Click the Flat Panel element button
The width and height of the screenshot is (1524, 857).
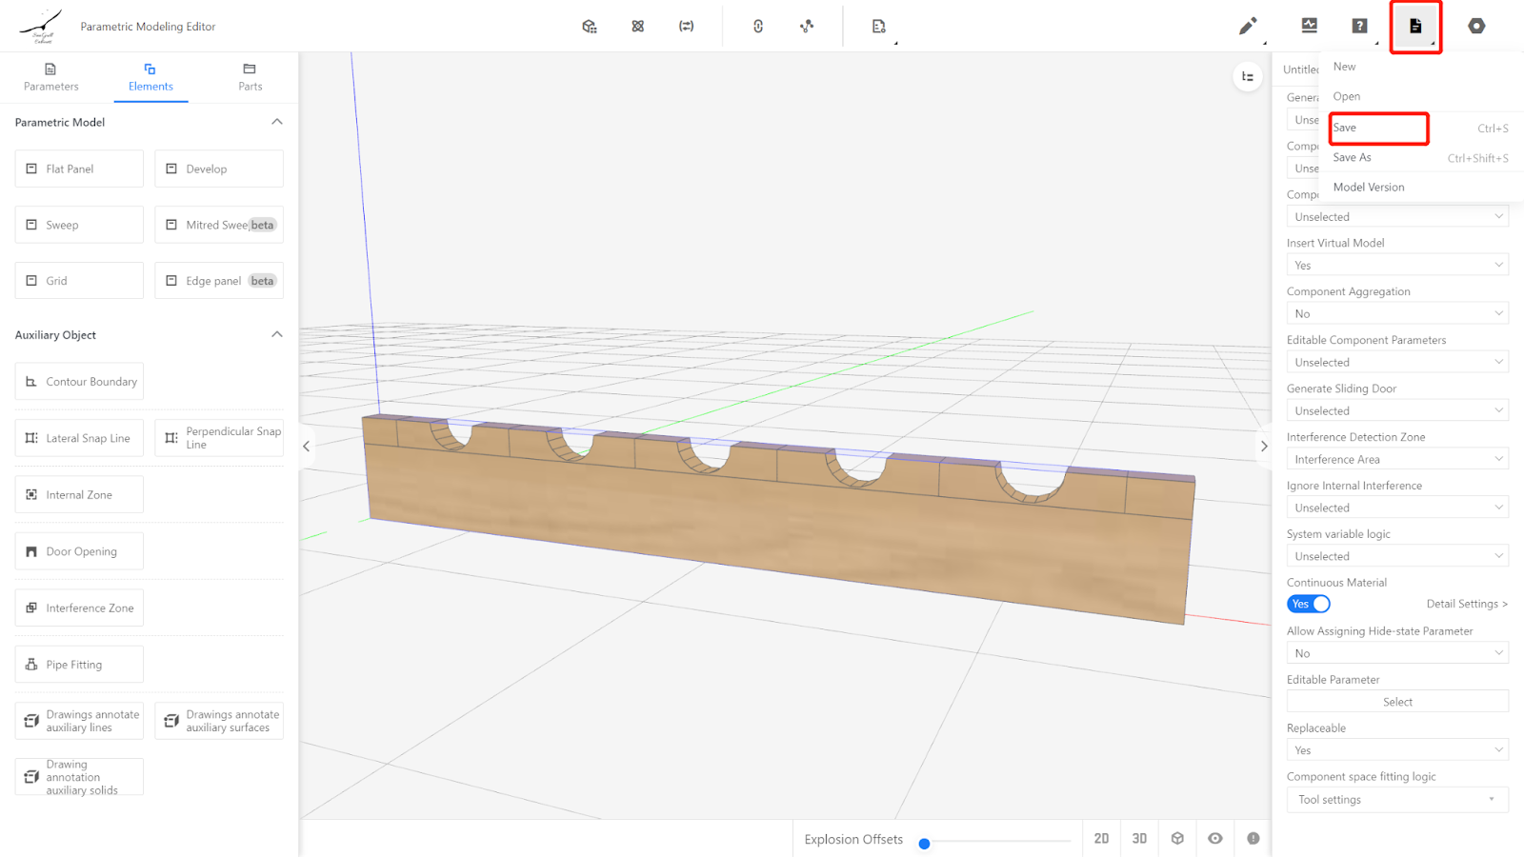79,169
